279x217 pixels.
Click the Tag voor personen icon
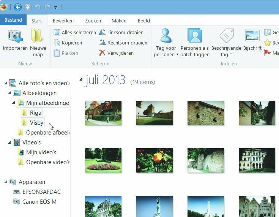tap(166, 35)
